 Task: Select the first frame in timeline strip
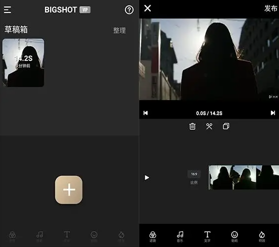point(220,178)
